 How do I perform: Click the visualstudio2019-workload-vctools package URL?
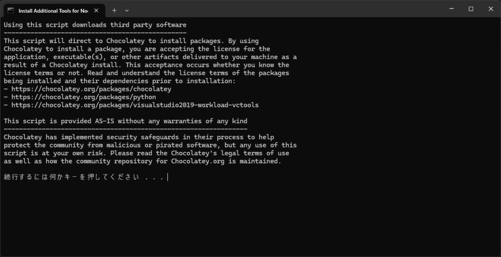(135, 105)
